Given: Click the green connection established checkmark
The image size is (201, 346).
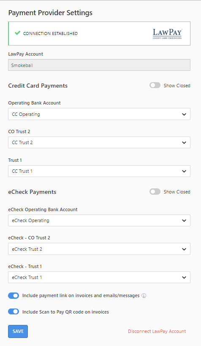Looking at the screenshot, I should click(17, 33).
